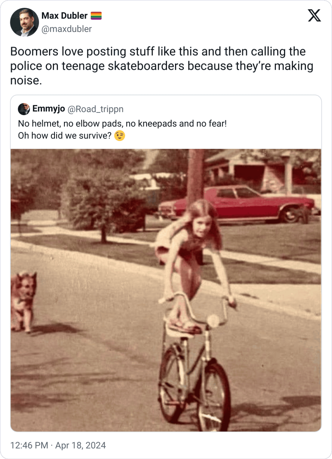
Task: Visit the @maxdubler handle
Action: [x=66, y=29]
